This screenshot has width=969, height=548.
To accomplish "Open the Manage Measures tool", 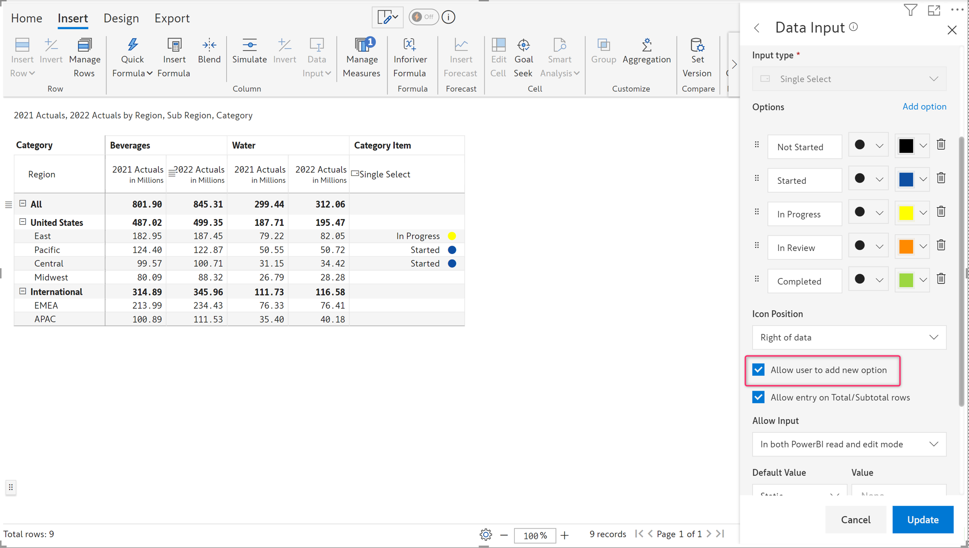I will [361, 45].
